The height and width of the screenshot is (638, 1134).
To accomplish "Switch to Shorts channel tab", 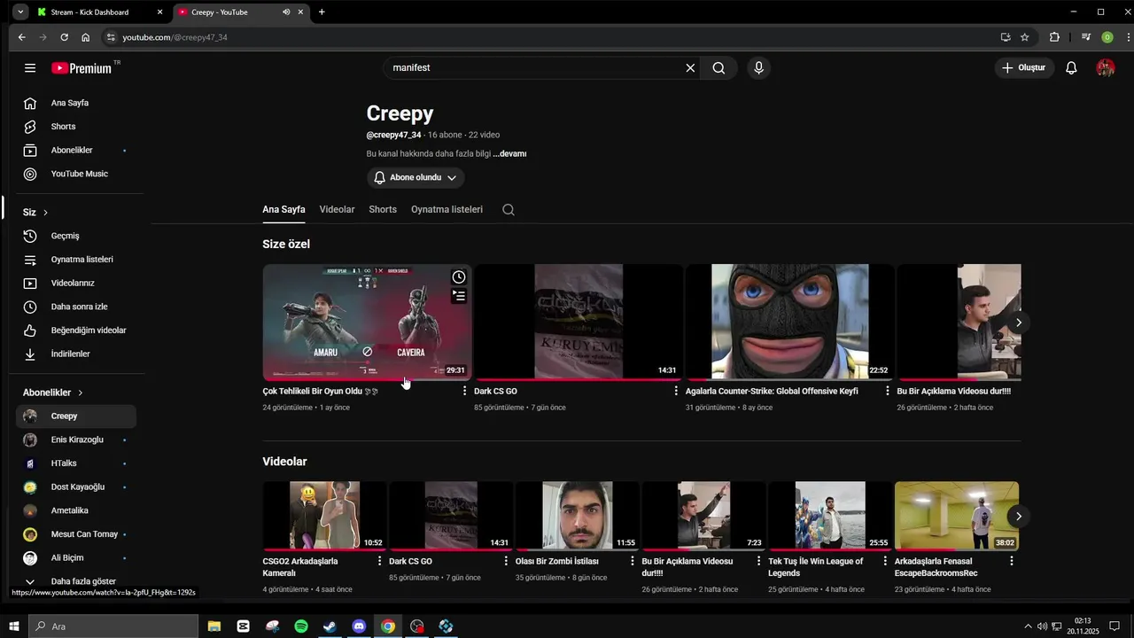I will [x=383, y=210].
